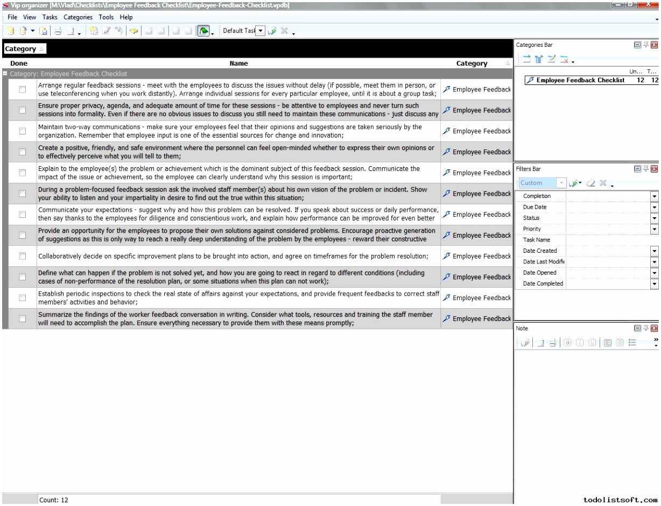Click the Category grouping box in group panel
661x506 pixels.
tap(25, 49)
